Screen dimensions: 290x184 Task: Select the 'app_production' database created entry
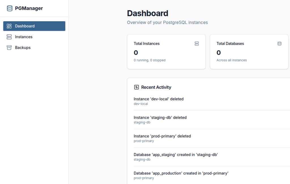(x=212, y=175)
